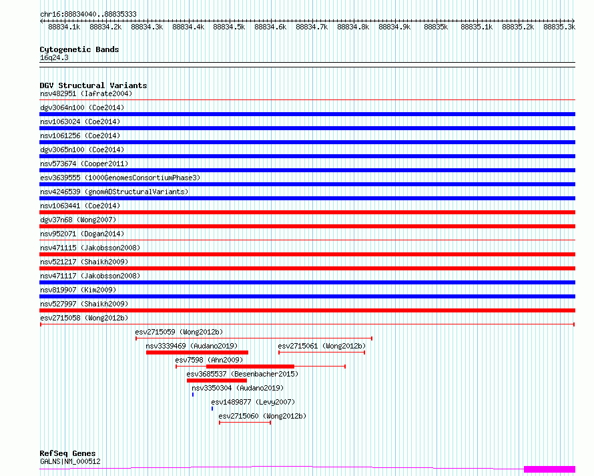Select the nsv471115 (Jakobsson2008) label
This screenshot has width=594, height=476.
(x=90, y=248)
